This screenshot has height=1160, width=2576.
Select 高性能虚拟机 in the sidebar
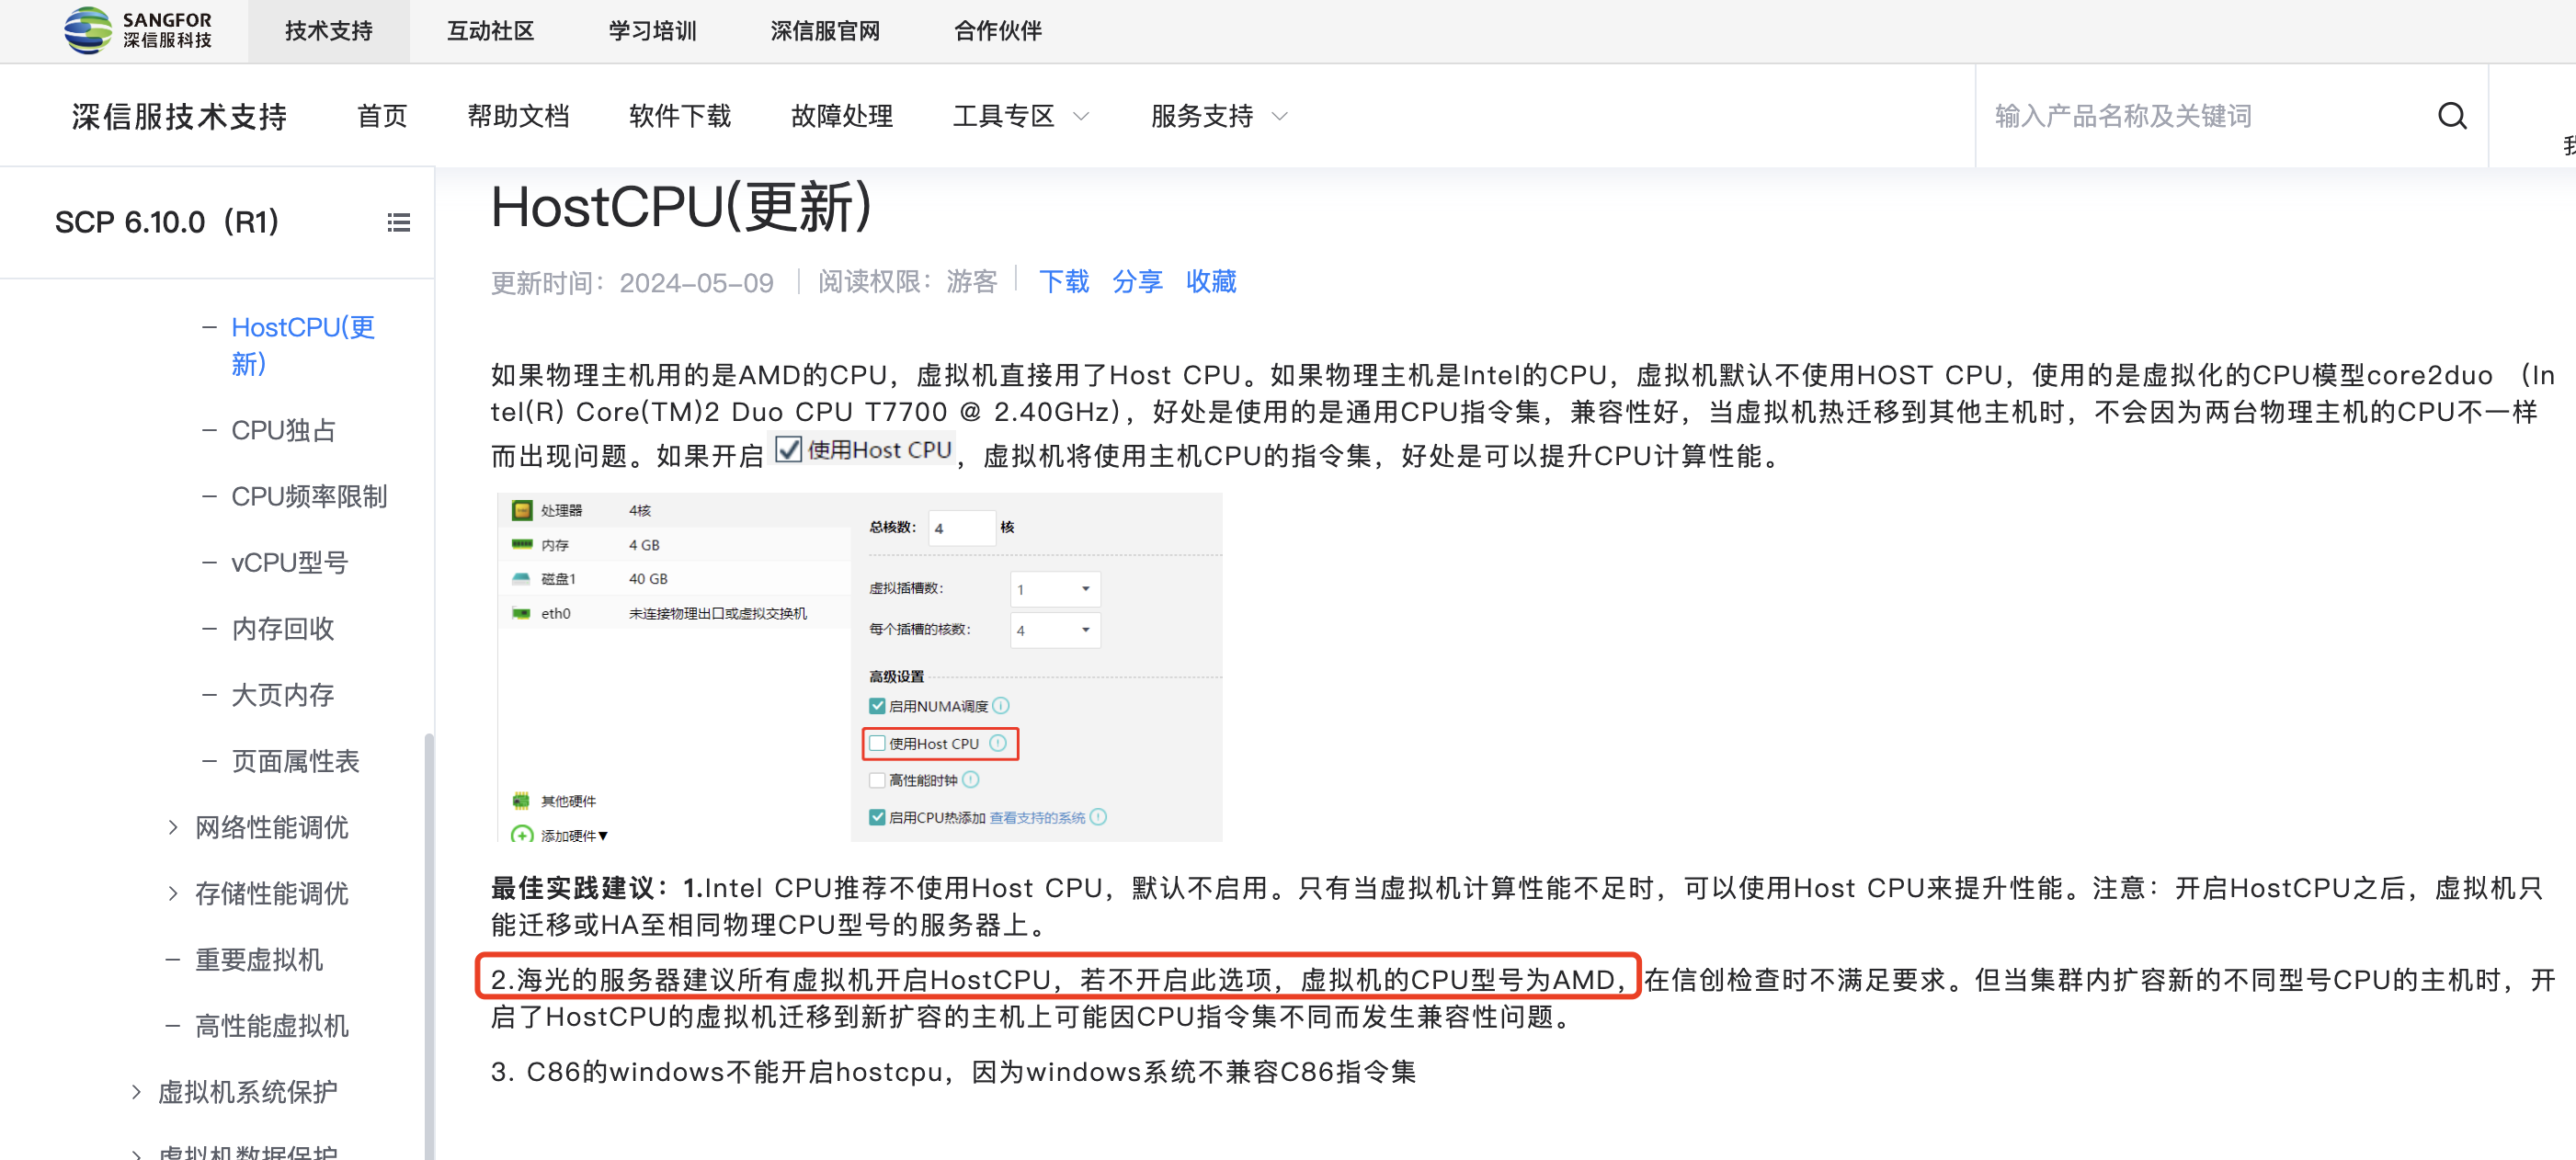(x=271, y=1025)
